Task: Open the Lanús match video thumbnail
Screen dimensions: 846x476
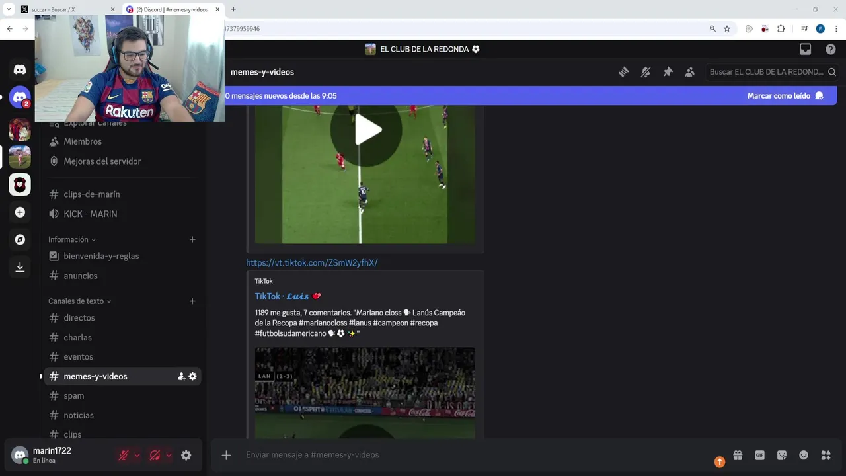Action: (x=365, y=393)
